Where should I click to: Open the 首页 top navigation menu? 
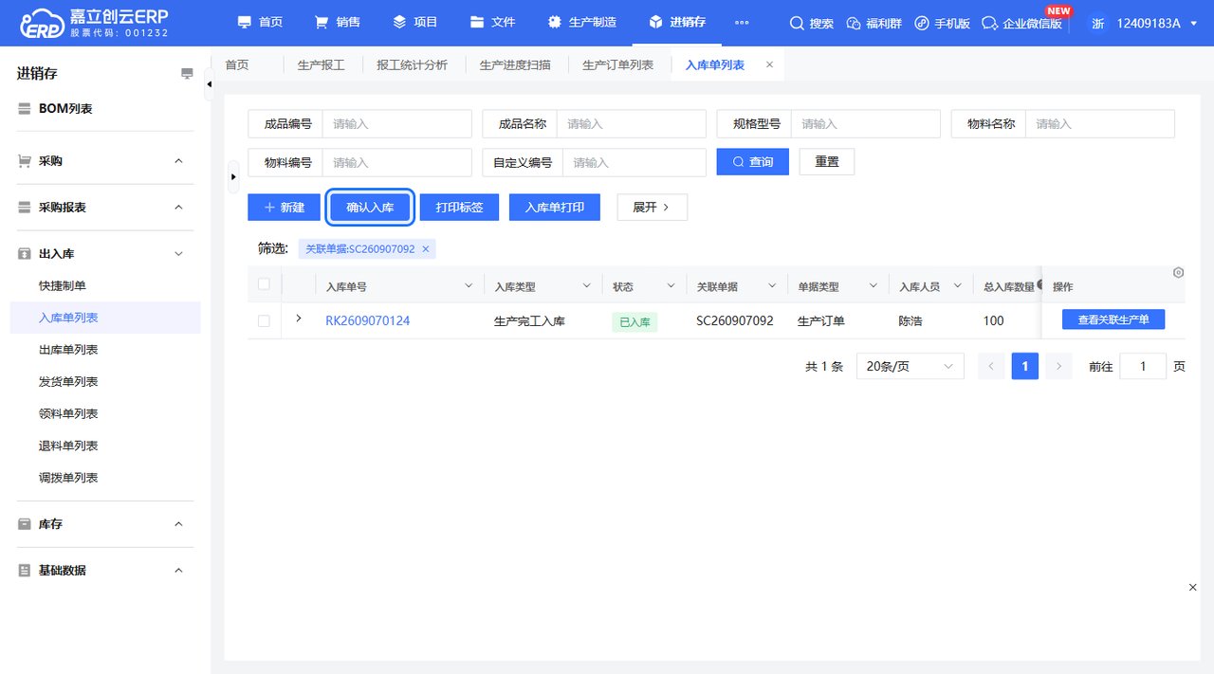(260, 22)
